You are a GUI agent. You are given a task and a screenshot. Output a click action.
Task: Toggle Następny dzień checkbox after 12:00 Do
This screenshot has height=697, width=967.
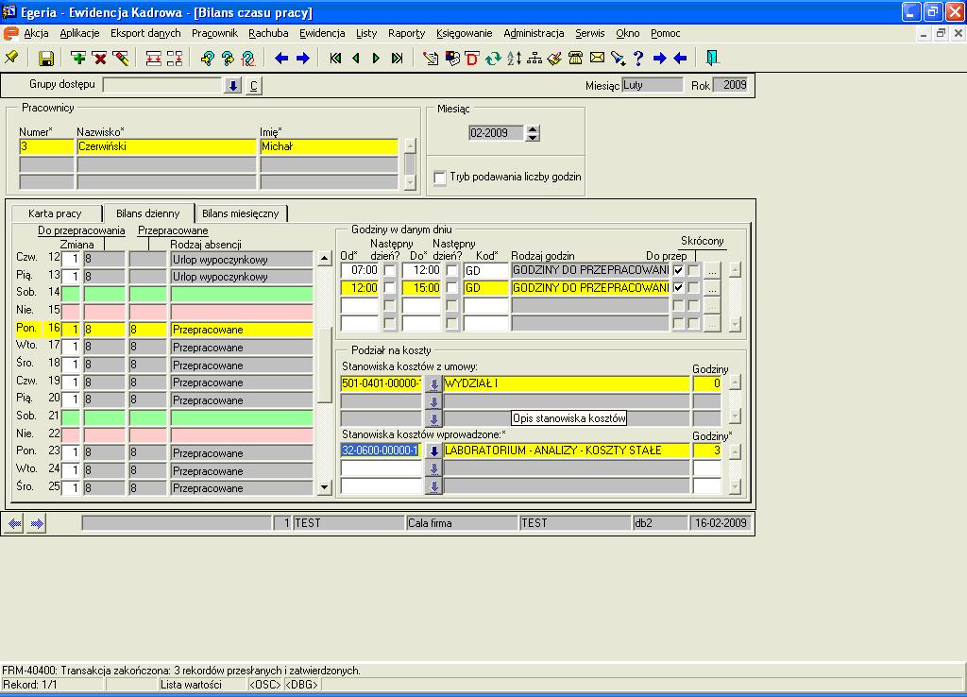coord(452,270)
